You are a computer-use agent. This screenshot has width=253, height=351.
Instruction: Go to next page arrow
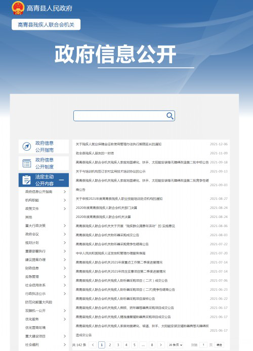point(161,345)
